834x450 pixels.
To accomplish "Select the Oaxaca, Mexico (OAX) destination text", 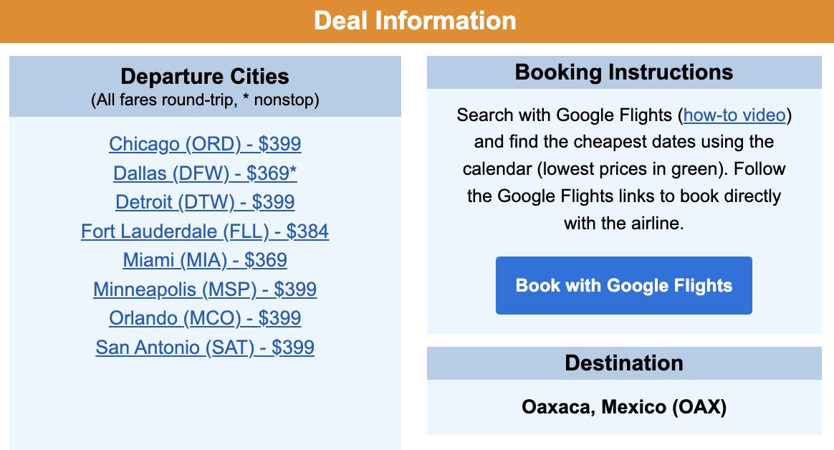I will coord(624,407).
